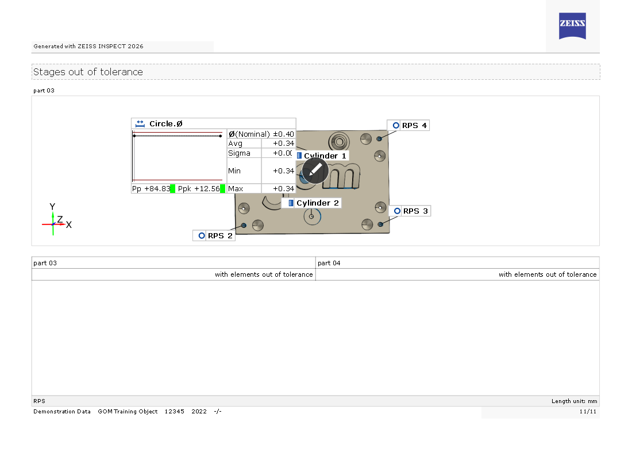This screenshot has width=636, height=449.
Task: Select the part 03 table column header
Action: coord(174,263)
